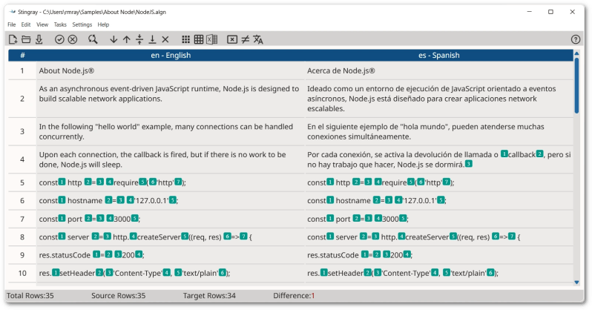Screen dimensions: 592x310
Task: Click the search and replace magnifier icon
Action: coord(93,39)
